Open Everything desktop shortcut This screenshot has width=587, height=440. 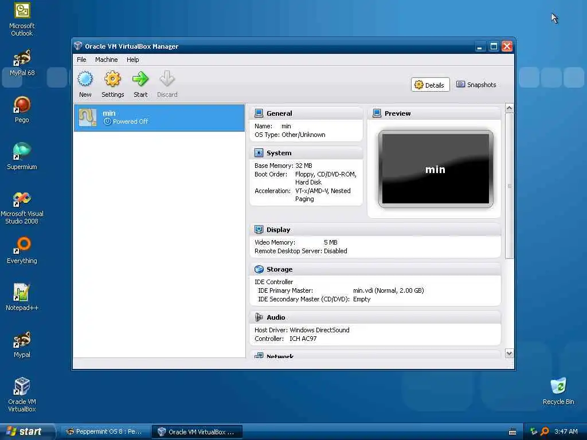(x=22, y=250)
